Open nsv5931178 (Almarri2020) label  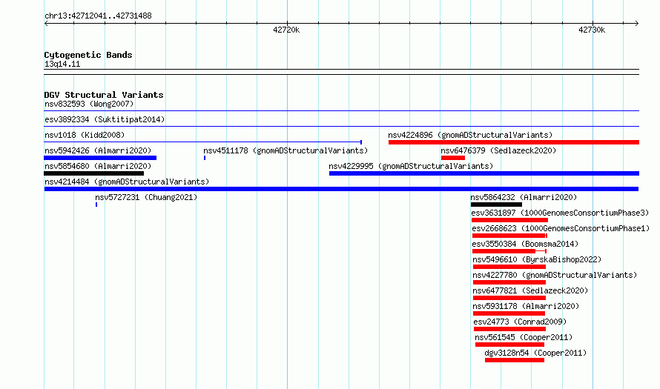(x=526, y=306)
